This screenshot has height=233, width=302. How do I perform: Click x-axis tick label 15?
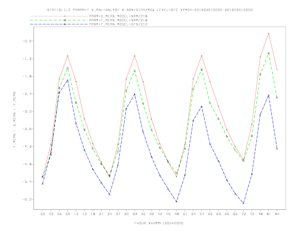click(x=84, y=214)
